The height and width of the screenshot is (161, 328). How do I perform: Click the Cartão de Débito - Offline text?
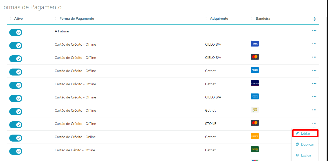point(75,150)
